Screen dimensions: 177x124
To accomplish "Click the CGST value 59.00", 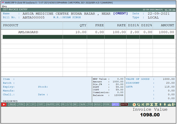I will click(120, 90).
